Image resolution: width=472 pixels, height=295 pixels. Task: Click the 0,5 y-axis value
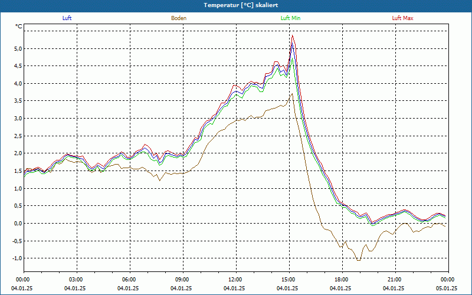point(18,206)
